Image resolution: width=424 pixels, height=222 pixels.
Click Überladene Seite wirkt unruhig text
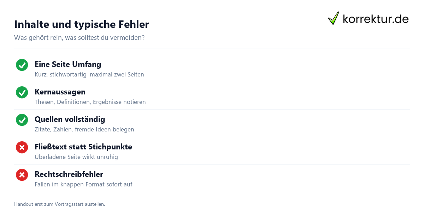[x=76, y=157]
